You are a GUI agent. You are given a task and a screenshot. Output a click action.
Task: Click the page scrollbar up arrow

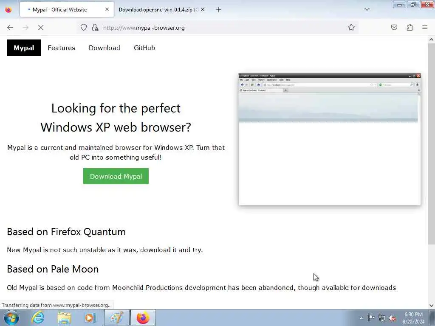(x=432, y=39)
